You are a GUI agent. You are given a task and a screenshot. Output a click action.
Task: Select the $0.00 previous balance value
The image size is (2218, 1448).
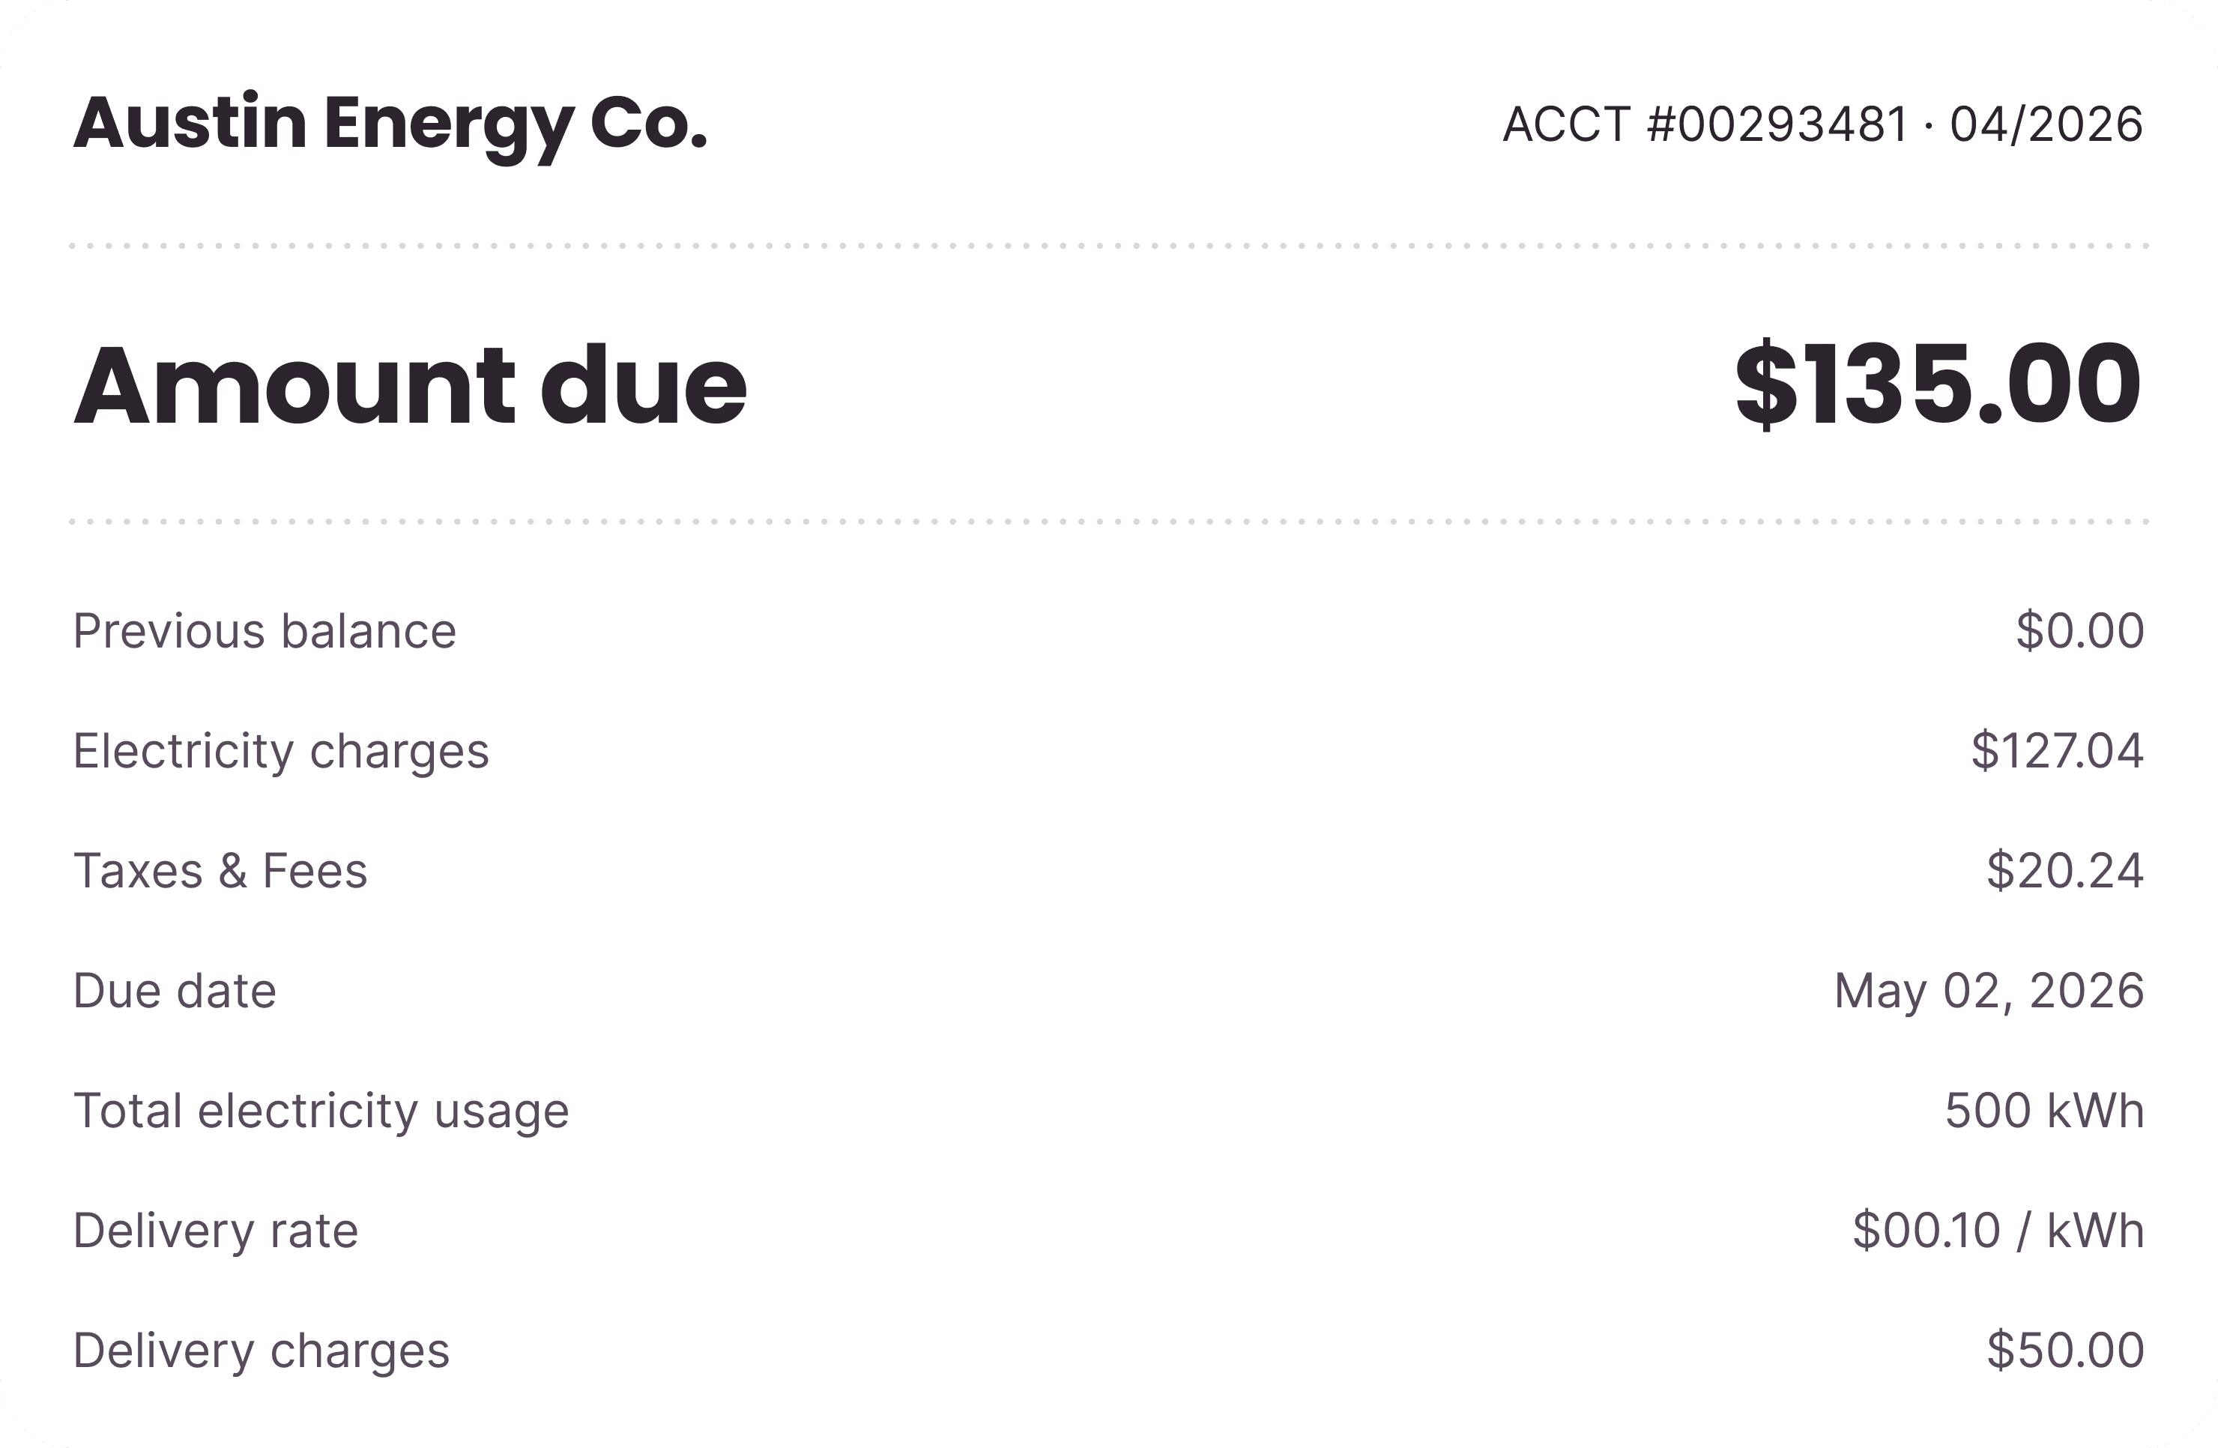click(2080, 631)
